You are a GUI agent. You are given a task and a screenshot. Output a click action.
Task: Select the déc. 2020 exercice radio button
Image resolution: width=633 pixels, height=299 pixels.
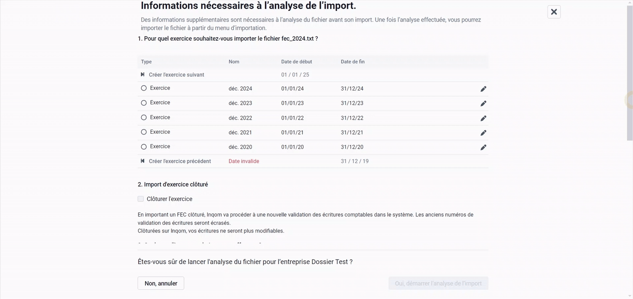point(144,147)
